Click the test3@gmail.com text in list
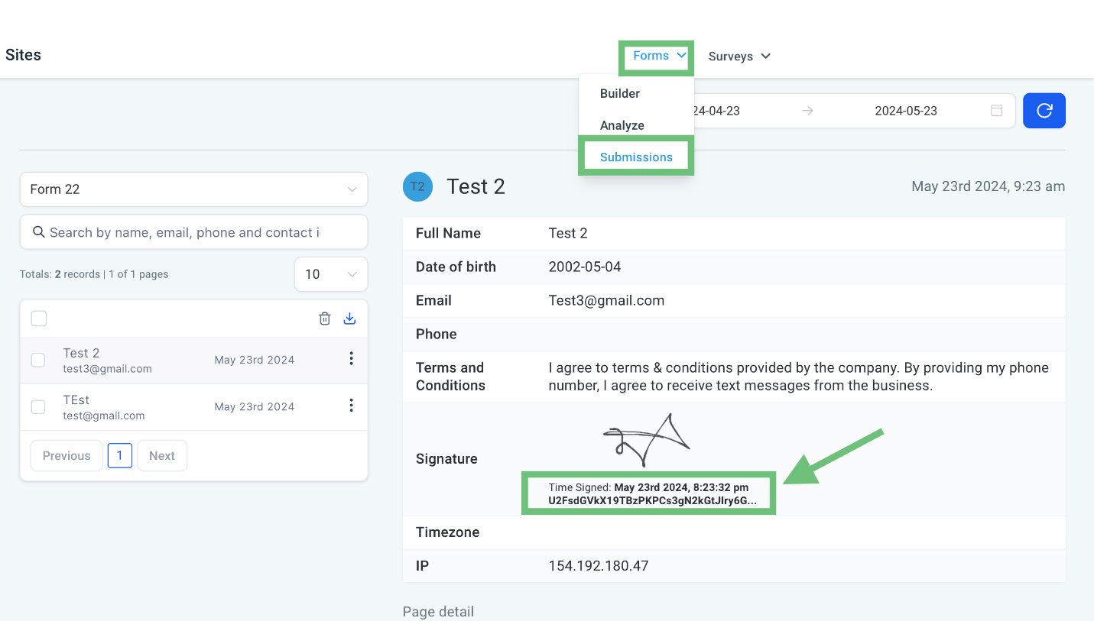The width and height of the screenshot is (1094, 621). pos(107,369)
